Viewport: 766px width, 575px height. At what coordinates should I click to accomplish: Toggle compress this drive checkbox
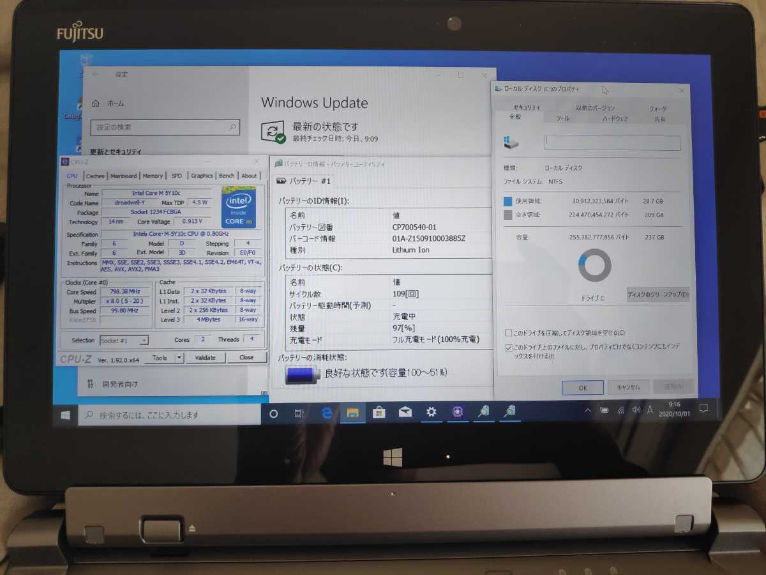pyautogui.click(x=508, y=333)
